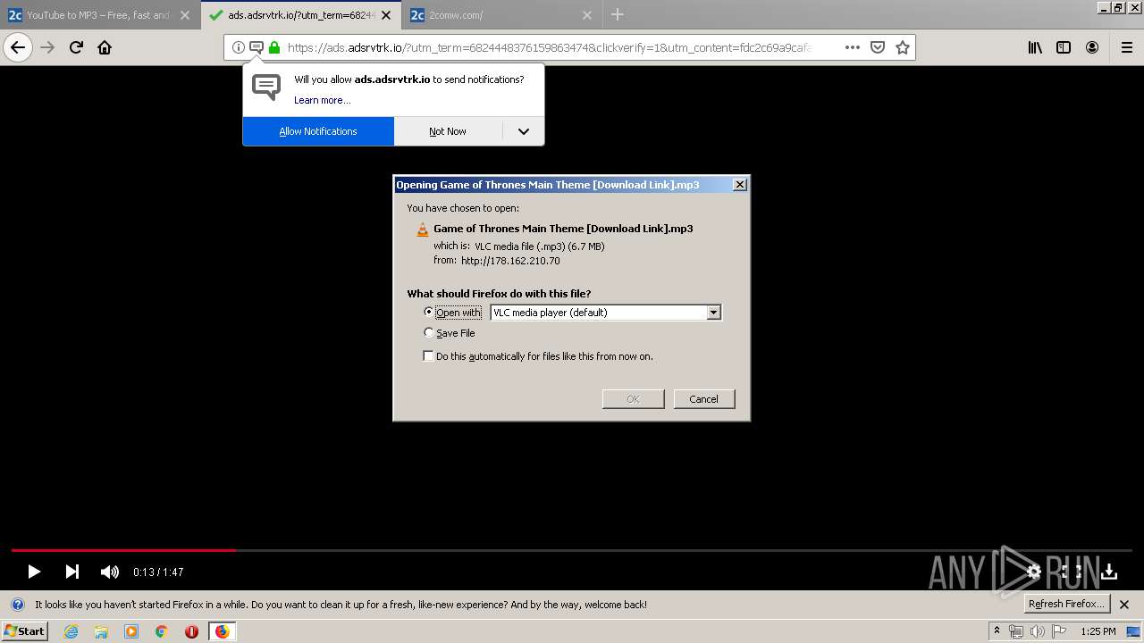The image size is (1144, 643).
Task: Open video settings gear
Action: [x=1033, y=572]
